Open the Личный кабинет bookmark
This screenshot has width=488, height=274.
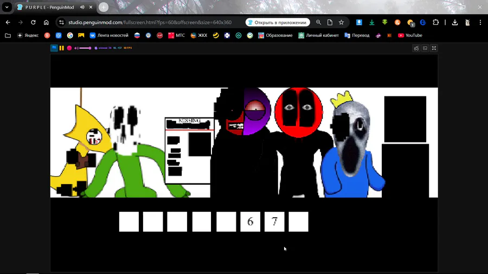(x=318, y=35)
